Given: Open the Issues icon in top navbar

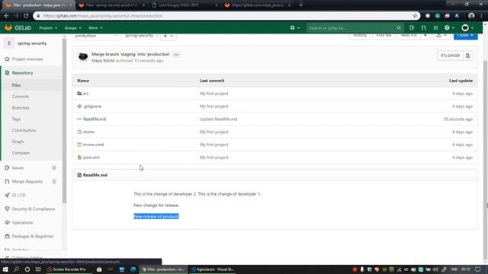Looking at the screenshot, I should tap(412, 28).
